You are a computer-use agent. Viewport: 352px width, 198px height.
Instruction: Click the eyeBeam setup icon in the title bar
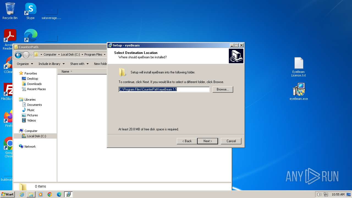[x=110, y=45]
